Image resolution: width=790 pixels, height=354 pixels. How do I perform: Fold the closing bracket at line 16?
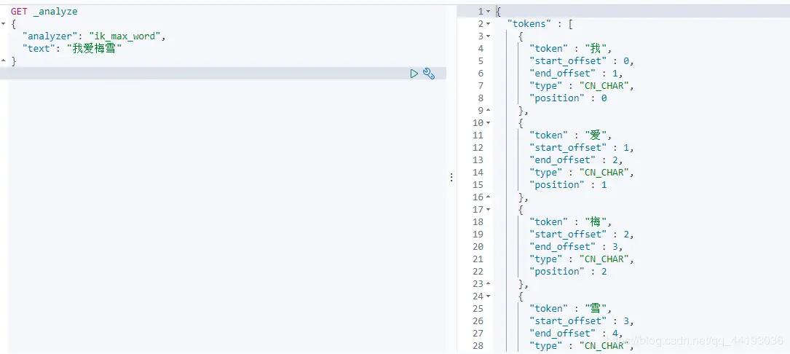pos(489,197)
